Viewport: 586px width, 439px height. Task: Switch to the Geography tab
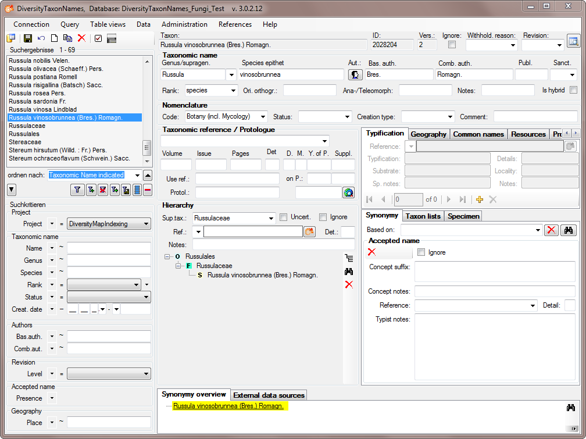click(x=428, y=134)
